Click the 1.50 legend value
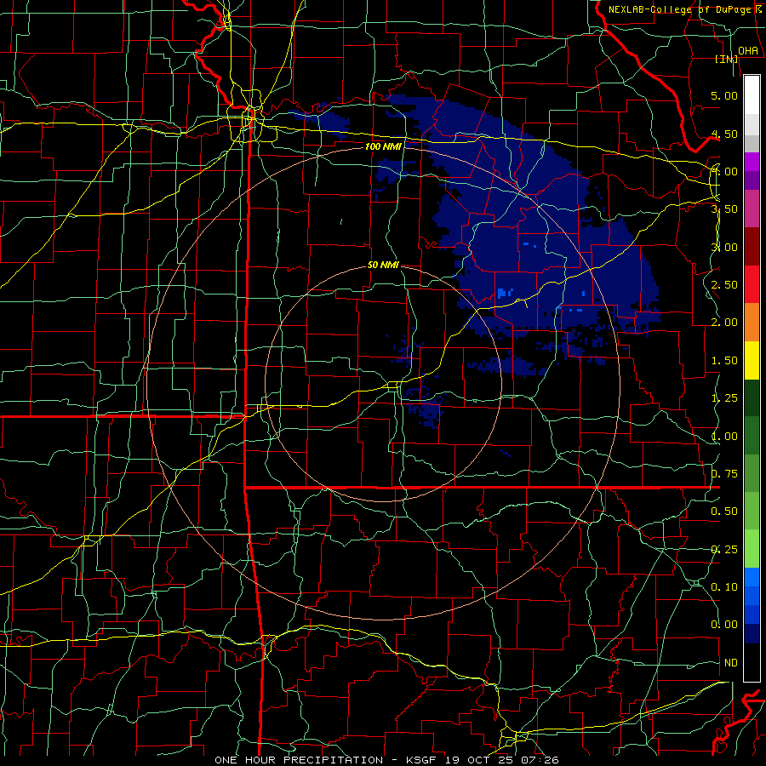The width and height of the screenshot is (766, 766). (x=724, y=361)
